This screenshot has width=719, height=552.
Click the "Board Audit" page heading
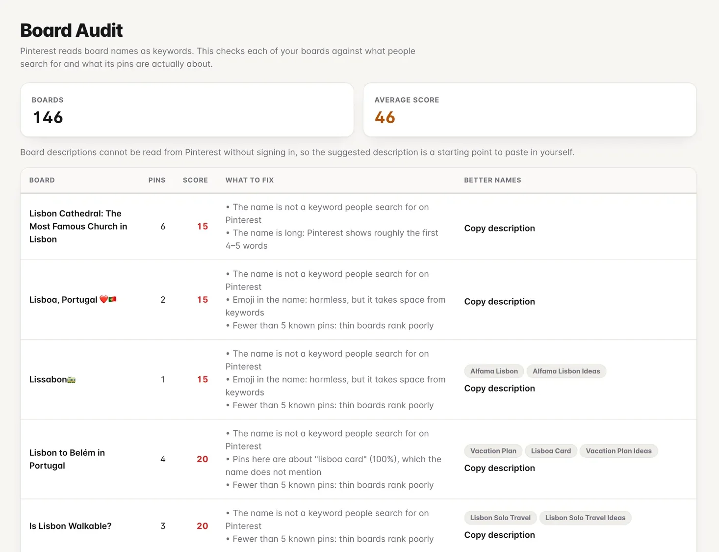pyautogui.click(x=72, y=30)
